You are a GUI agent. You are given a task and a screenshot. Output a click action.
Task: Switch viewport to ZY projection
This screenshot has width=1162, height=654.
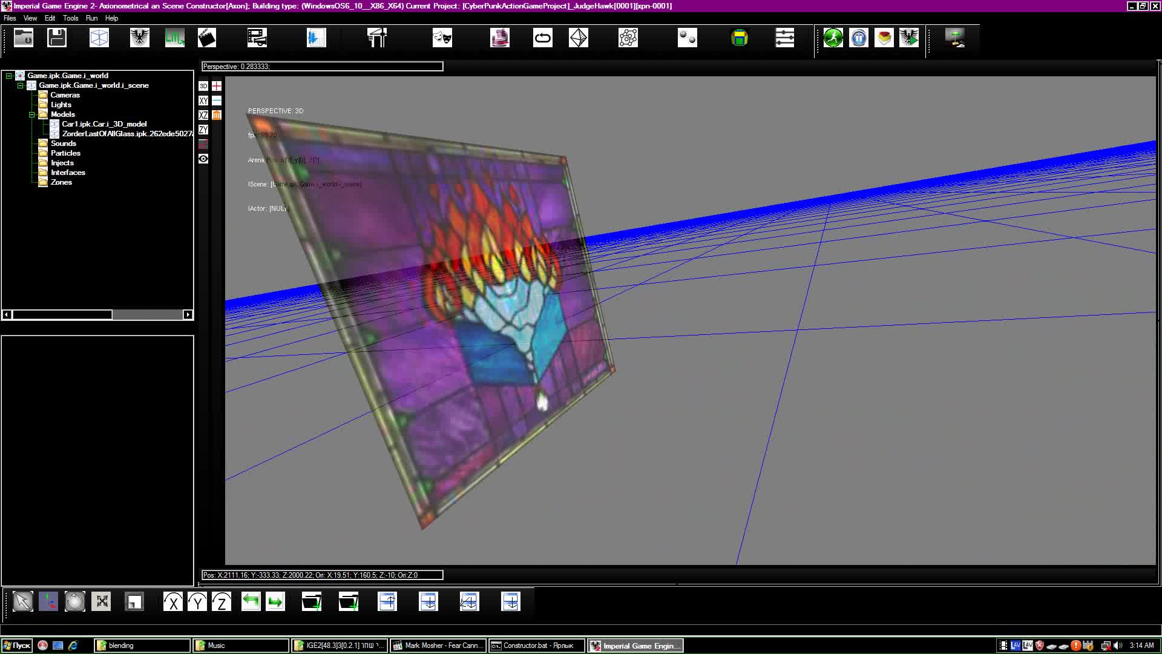tap(203, 130)
